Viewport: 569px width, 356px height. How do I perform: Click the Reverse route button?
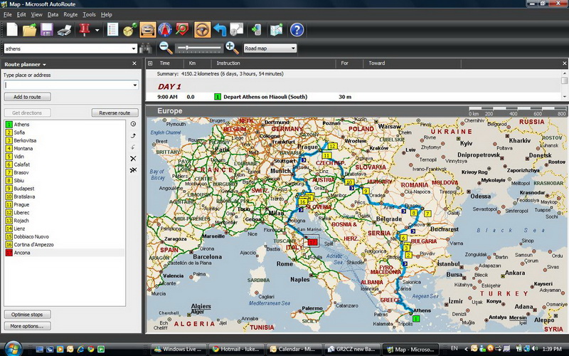pyautogui.click(x=115, y=113)
